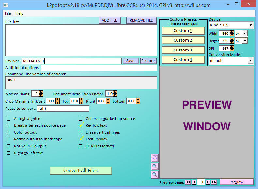Viewport: 258px width, 189px height.
Task: Save the environment variable
Action: click(130, 61)
